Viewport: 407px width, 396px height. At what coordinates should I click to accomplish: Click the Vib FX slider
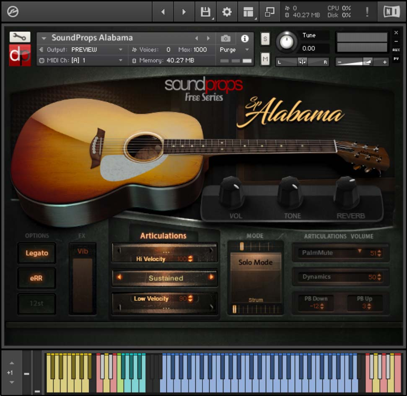coord(83,285)
